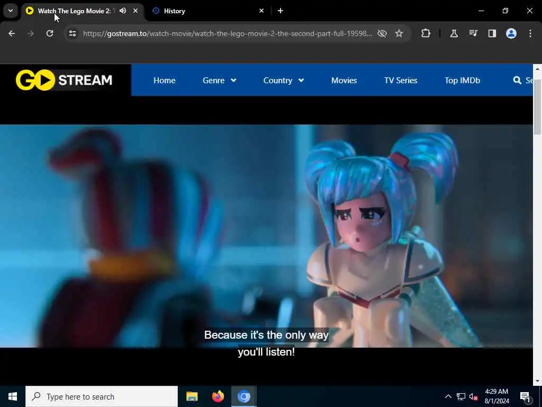542x407 pixels.
Task: Open the notification center icon
Action: pos(526,396)
